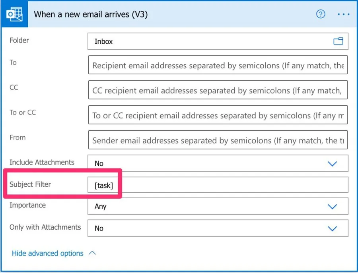Click the 'Any' value in Importance

(101, 206)
